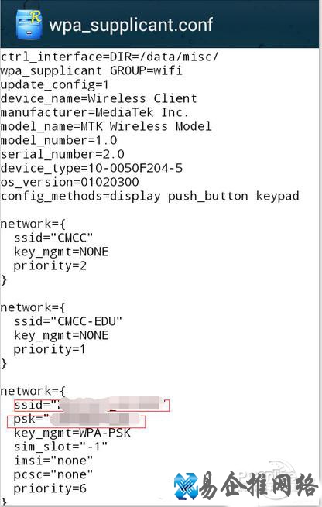The width and height of the screenshot is (322, 507).
Task: Tap the wpa_supplicant.conf title text
Action: coord(131,25)
